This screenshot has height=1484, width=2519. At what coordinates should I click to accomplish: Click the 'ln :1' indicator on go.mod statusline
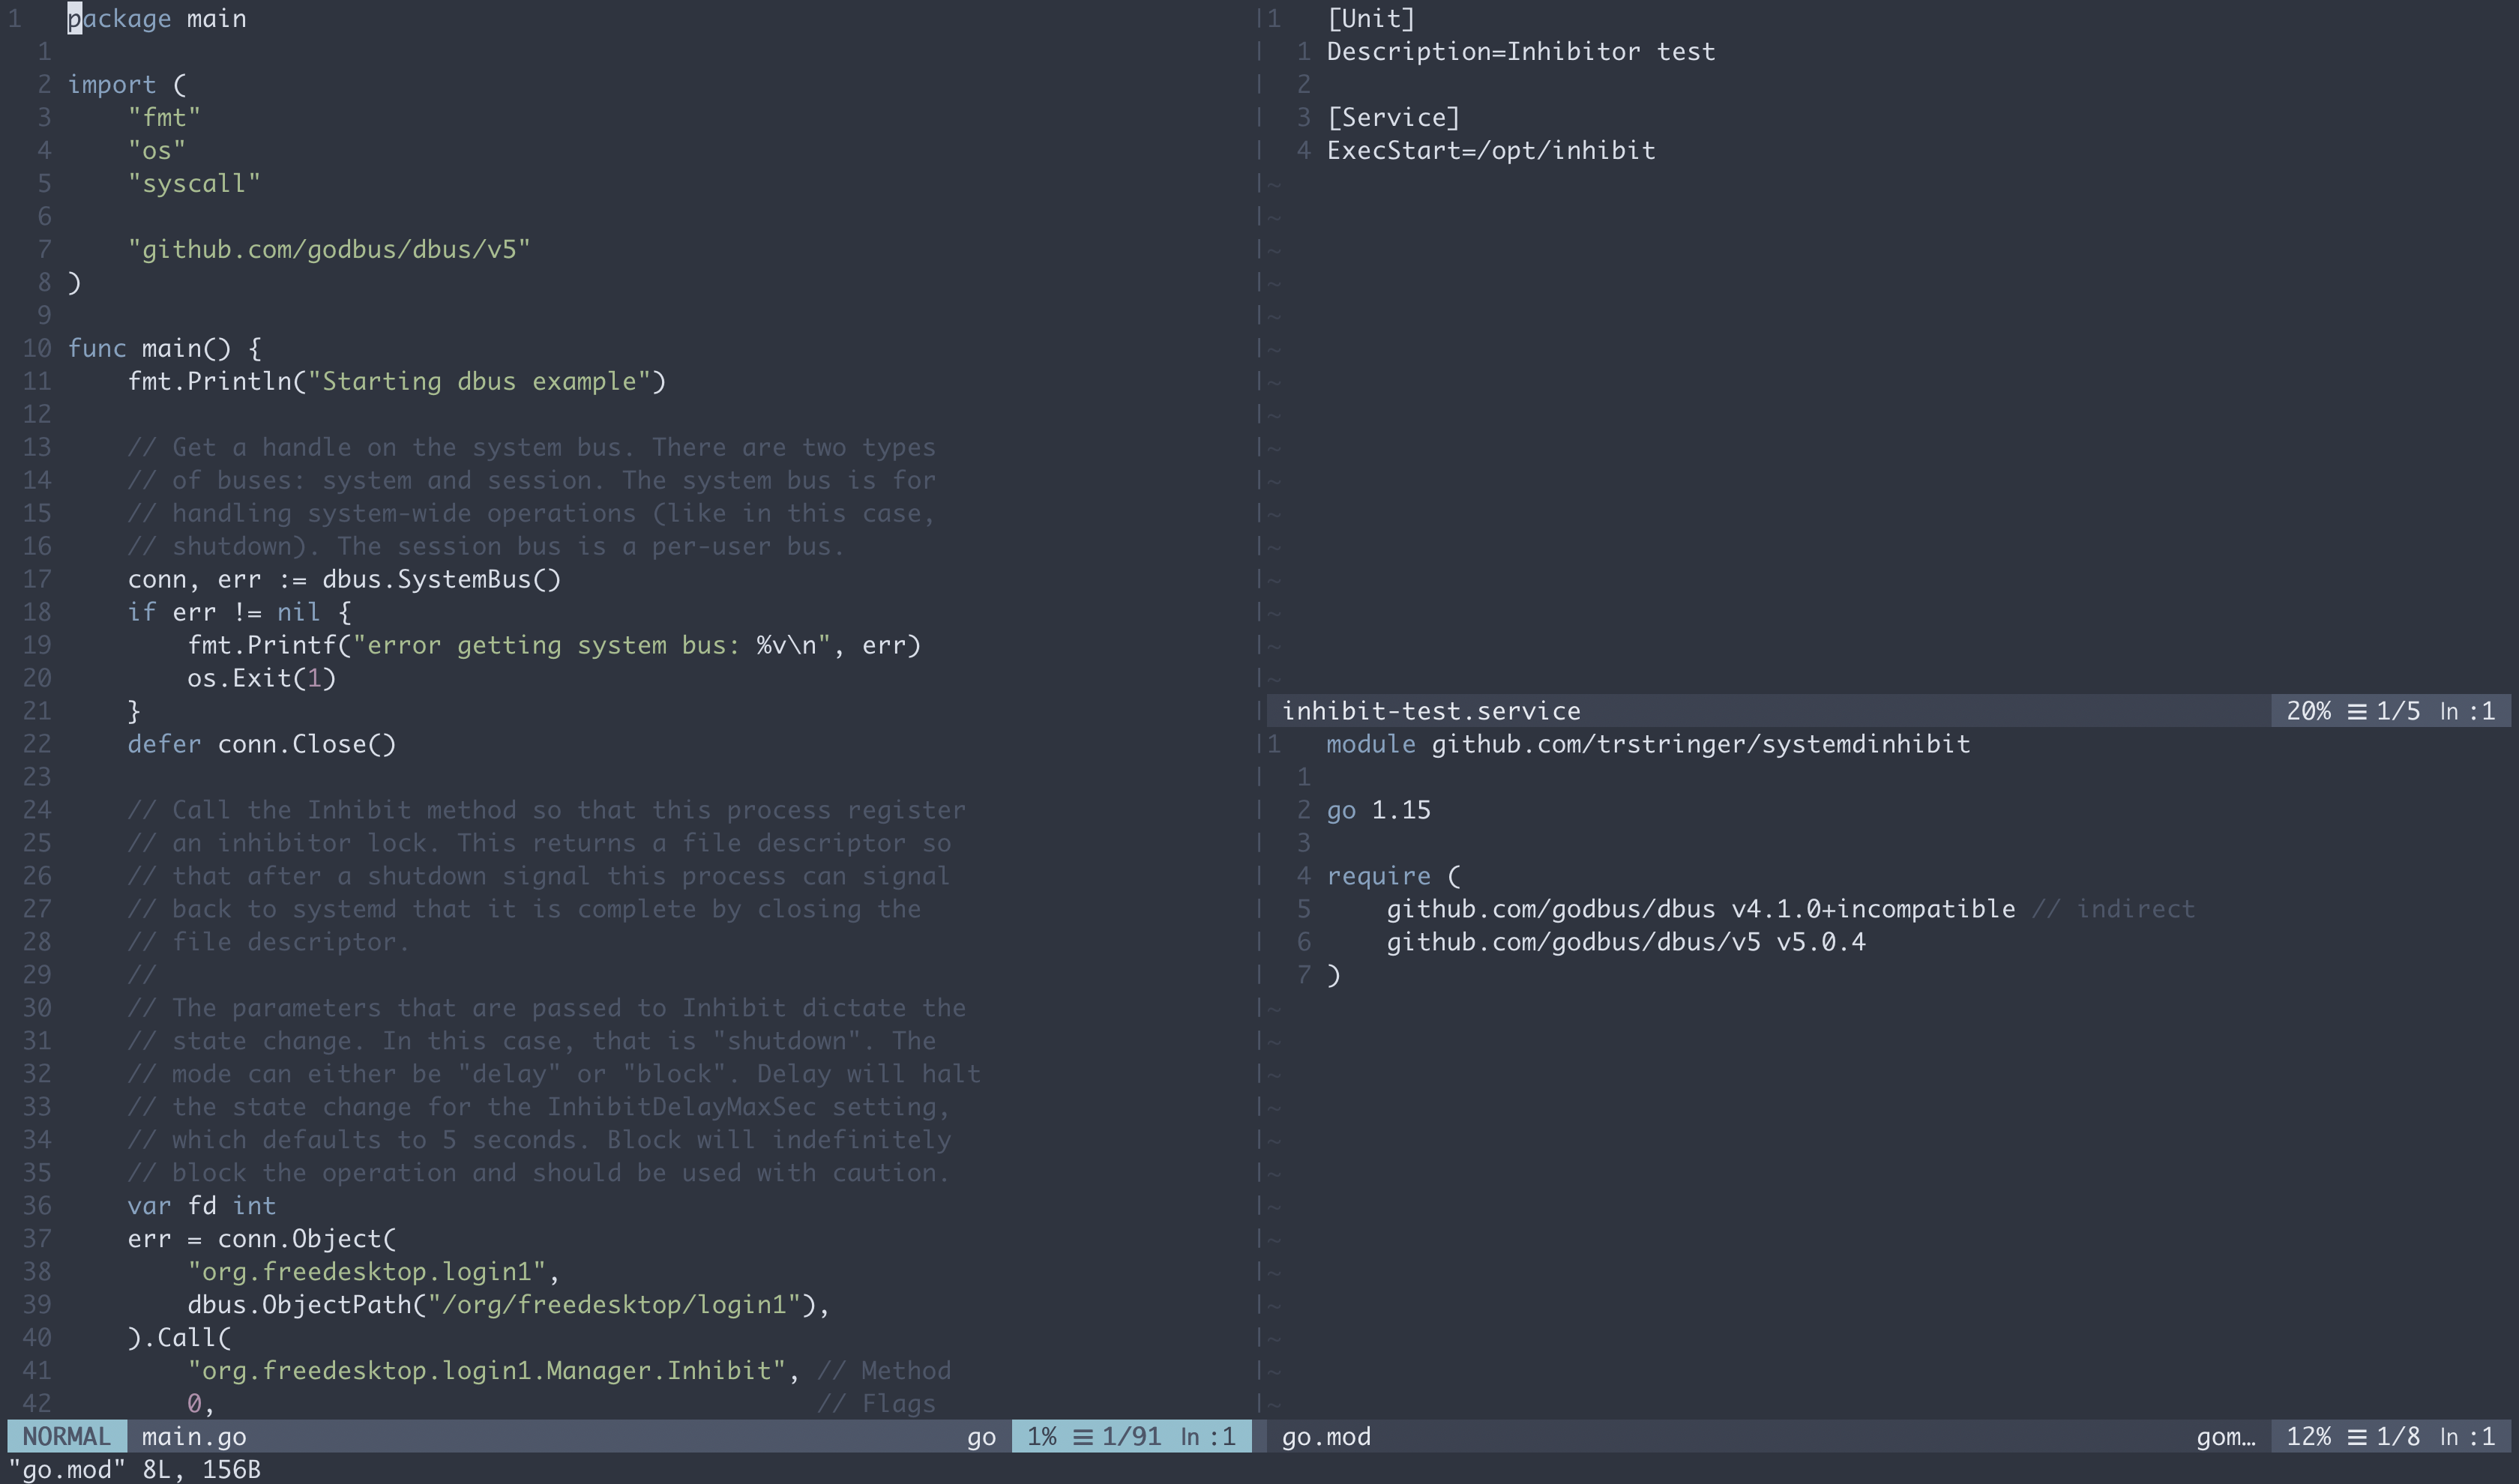click(x=2470, y=1436)
